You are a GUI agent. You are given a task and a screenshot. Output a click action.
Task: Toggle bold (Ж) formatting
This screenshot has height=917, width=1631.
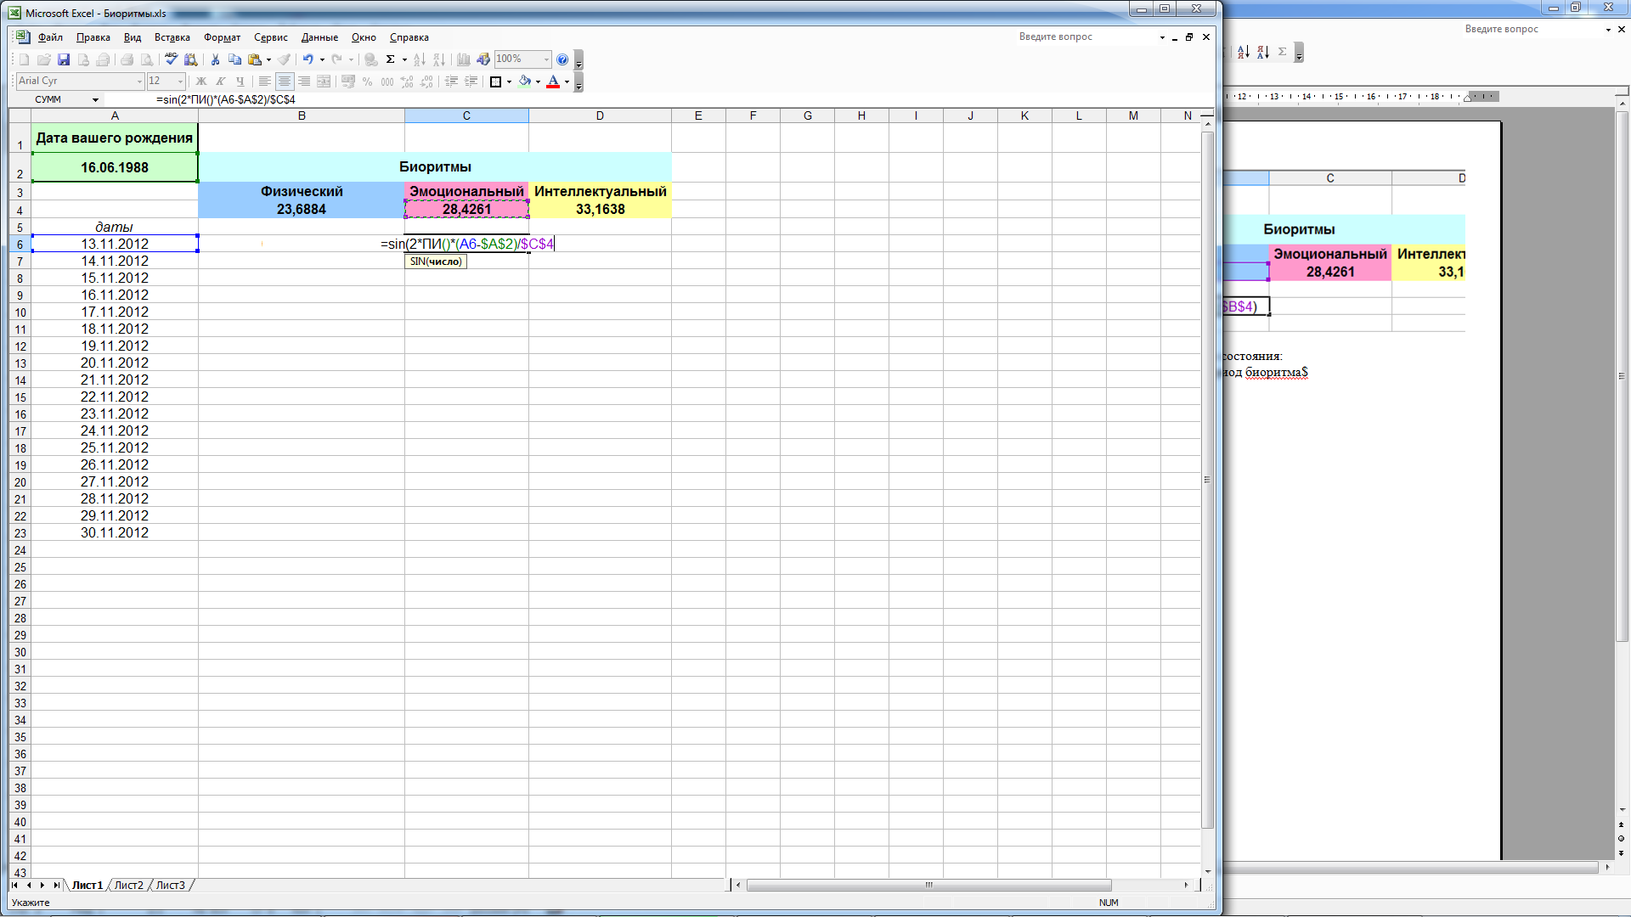[x=201, y=82]
